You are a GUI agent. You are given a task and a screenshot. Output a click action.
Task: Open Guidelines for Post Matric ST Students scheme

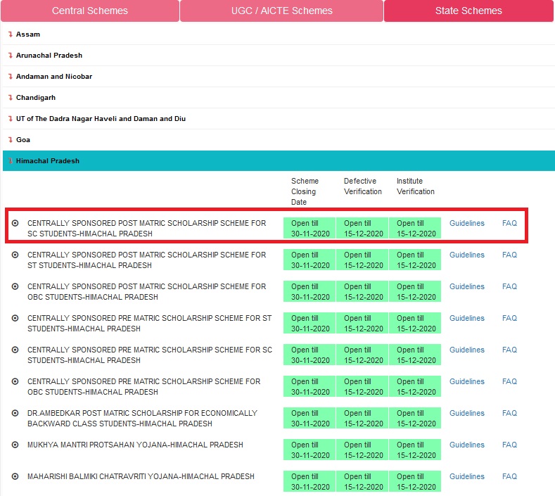tap(467, 255)
